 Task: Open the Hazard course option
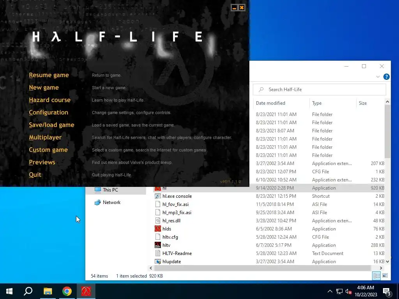tap(49, 100)
